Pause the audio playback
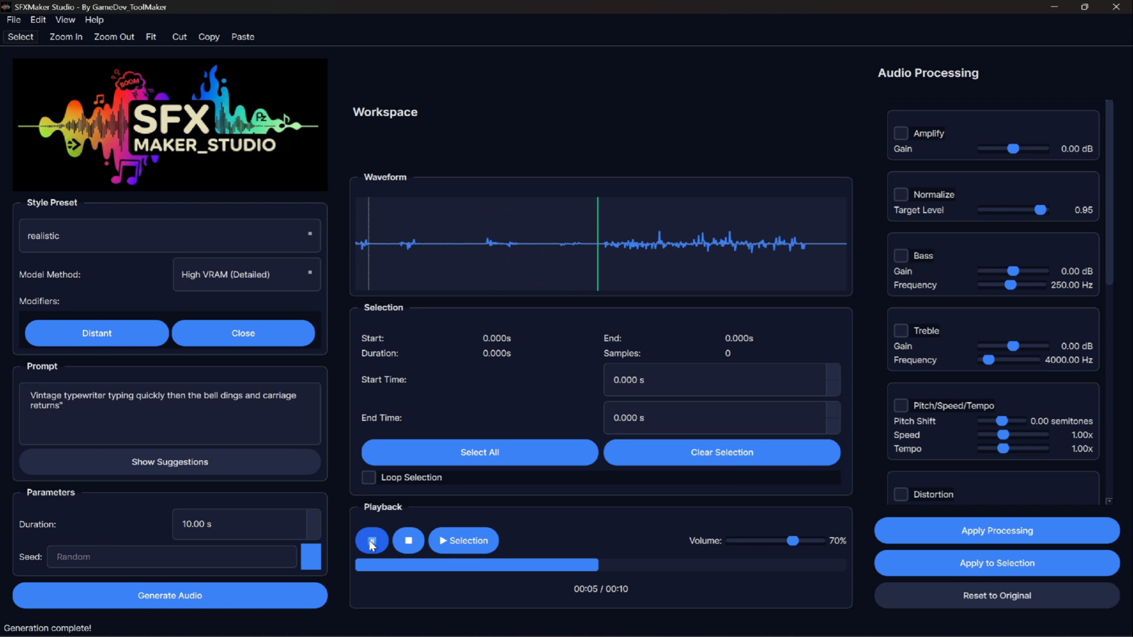This screenshot has width=1133, height=637. coord(371,540)
